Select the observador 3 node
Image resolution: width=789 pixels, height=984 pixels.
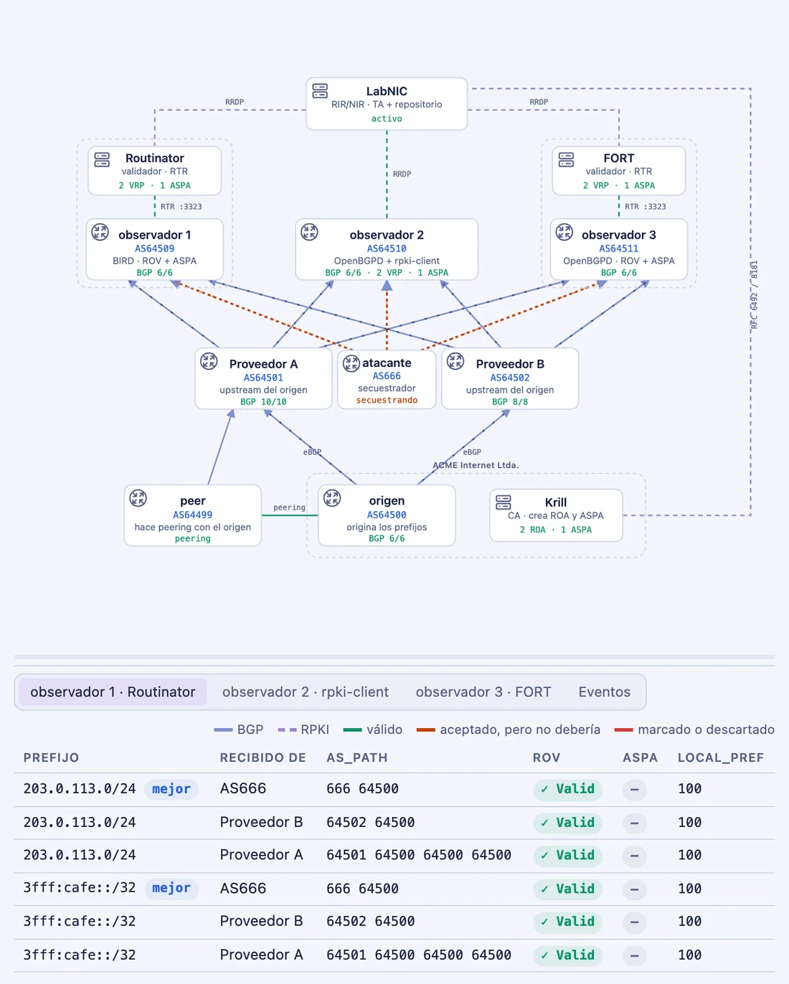(x=618, y=249)
